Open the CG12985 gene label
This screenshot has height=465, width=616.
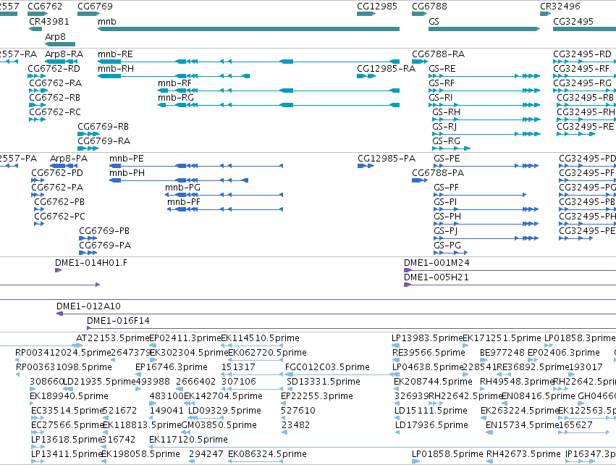click(x=376, y=7)
